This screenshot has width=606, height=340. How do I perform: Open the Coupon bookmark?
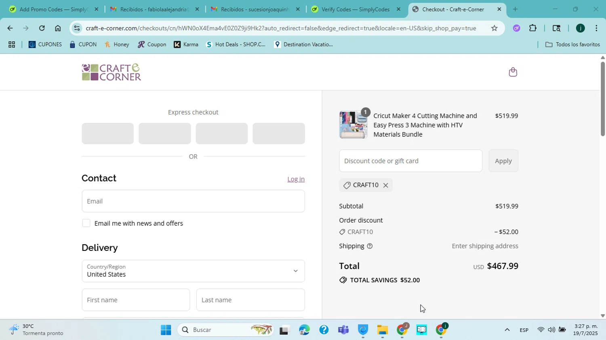point(152,45)
